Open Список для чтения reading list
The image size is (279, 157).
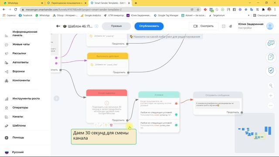[x=265, y=16]
